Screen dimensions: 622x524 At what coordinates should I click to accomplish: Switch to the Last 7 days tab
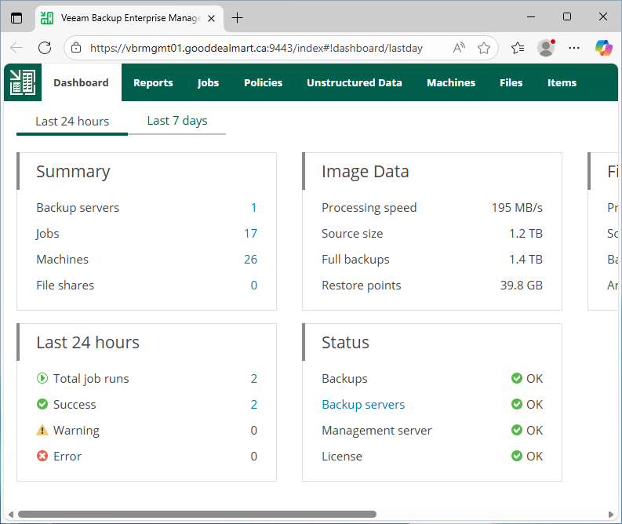point(177,121)
